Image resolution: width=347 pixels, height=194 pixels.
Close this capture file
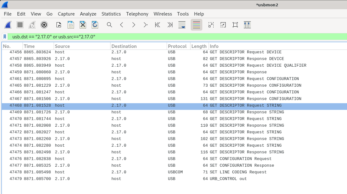(83, 25)
